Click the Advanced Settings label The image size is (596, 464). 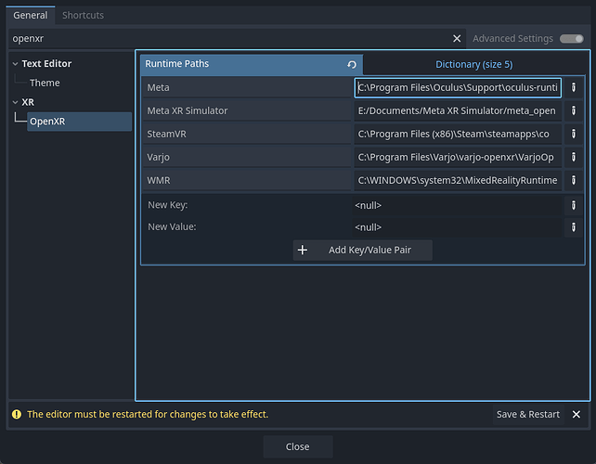[512, 38]
